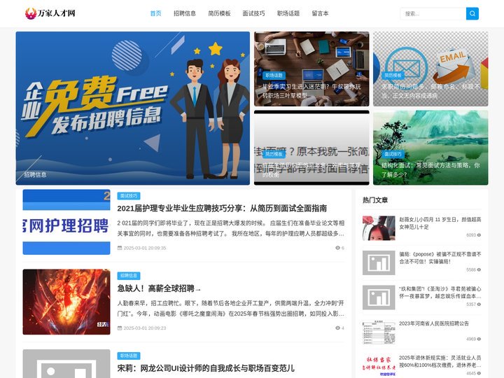Open hot article 玖和集团《圣淘沙》
Screen dimensions: 504x378
pyautogui.click(x=440, y=293)
